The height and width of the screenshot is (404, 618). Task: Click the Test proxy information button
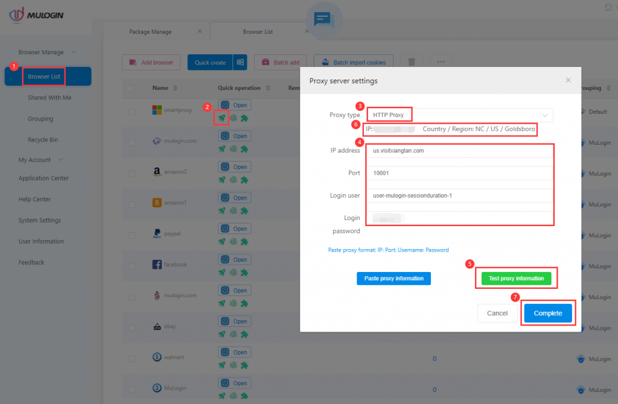point(516,279)
